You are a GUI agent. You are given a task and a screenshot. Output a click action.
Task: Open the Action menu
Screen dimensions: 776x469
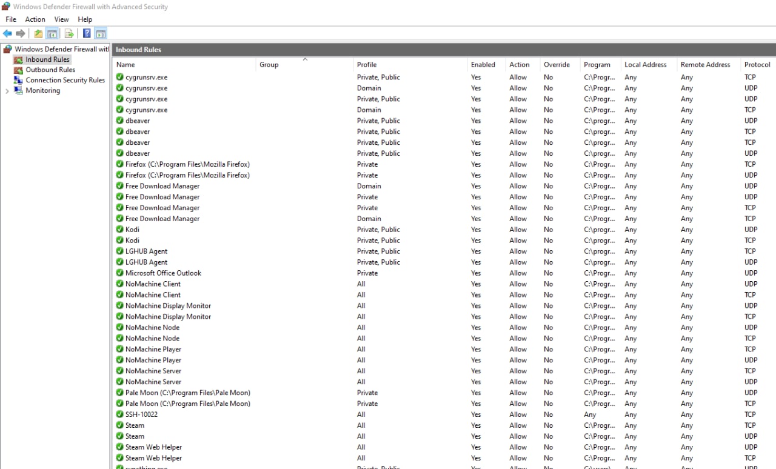(35, 19)
